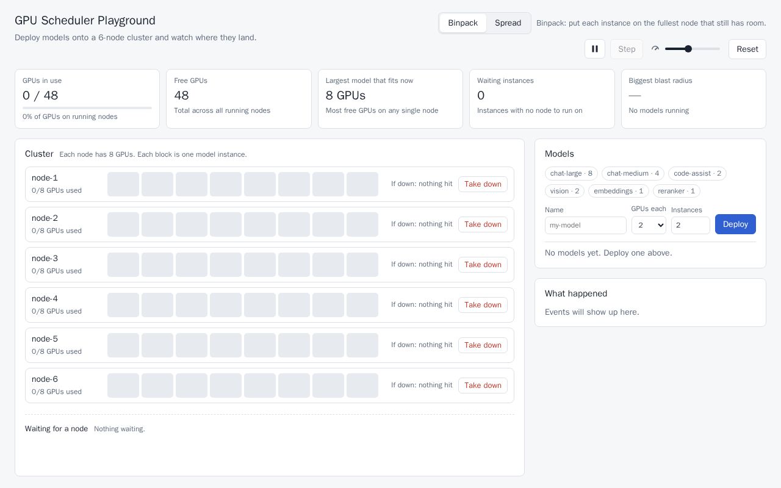Viewport: 781px width, 488px height.
Task: Pause the scheduler playback
Action: pos(595,49)
